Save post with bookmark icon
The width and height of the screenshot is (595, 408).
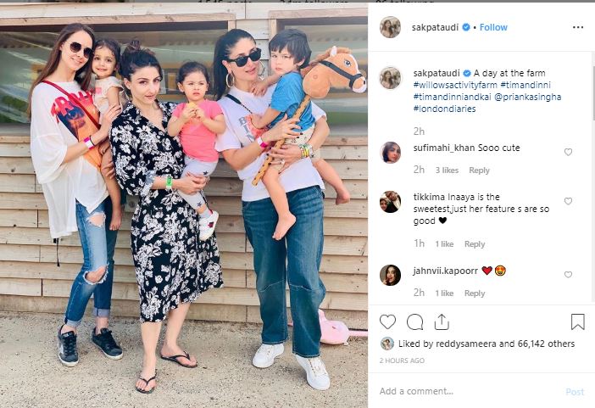[577, 321]
